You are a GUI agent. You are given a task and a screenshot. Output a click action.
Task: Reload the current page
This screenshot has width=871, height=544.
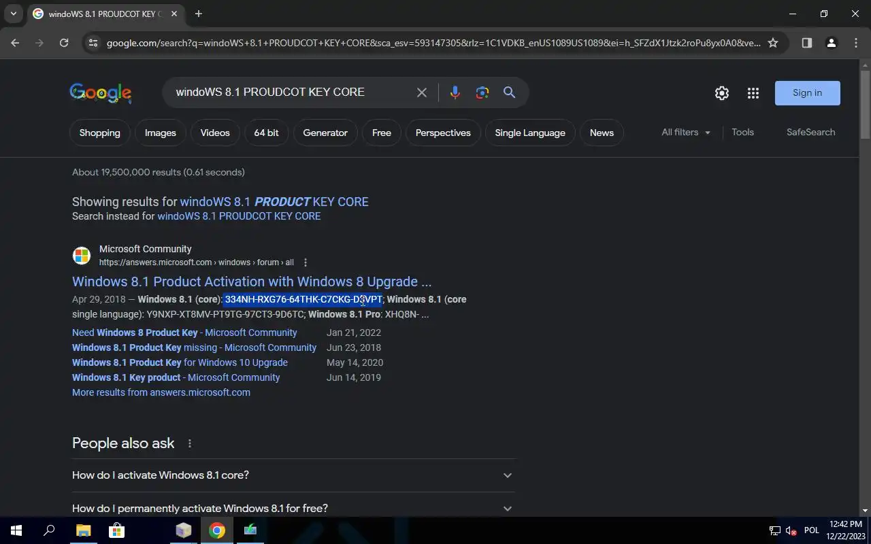[x=64, y=43]
